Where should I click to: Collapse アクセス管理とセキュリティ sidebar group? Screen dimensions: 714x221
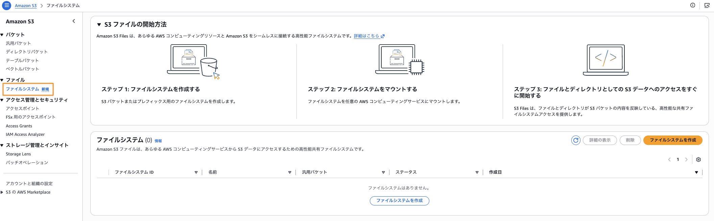(x=2, y=100)
